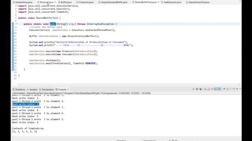This screenshot has height=141, width=252.
Task: Switch to UnsynchronisedBuffer.java tab
Action: point(113,2)
